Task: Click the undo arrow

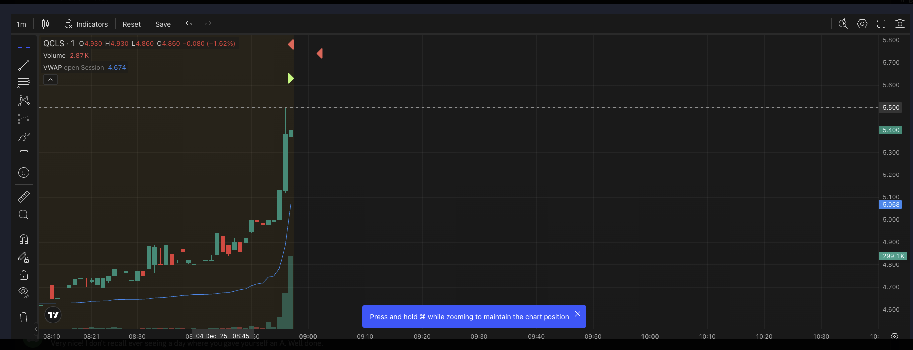Action: 189,24
